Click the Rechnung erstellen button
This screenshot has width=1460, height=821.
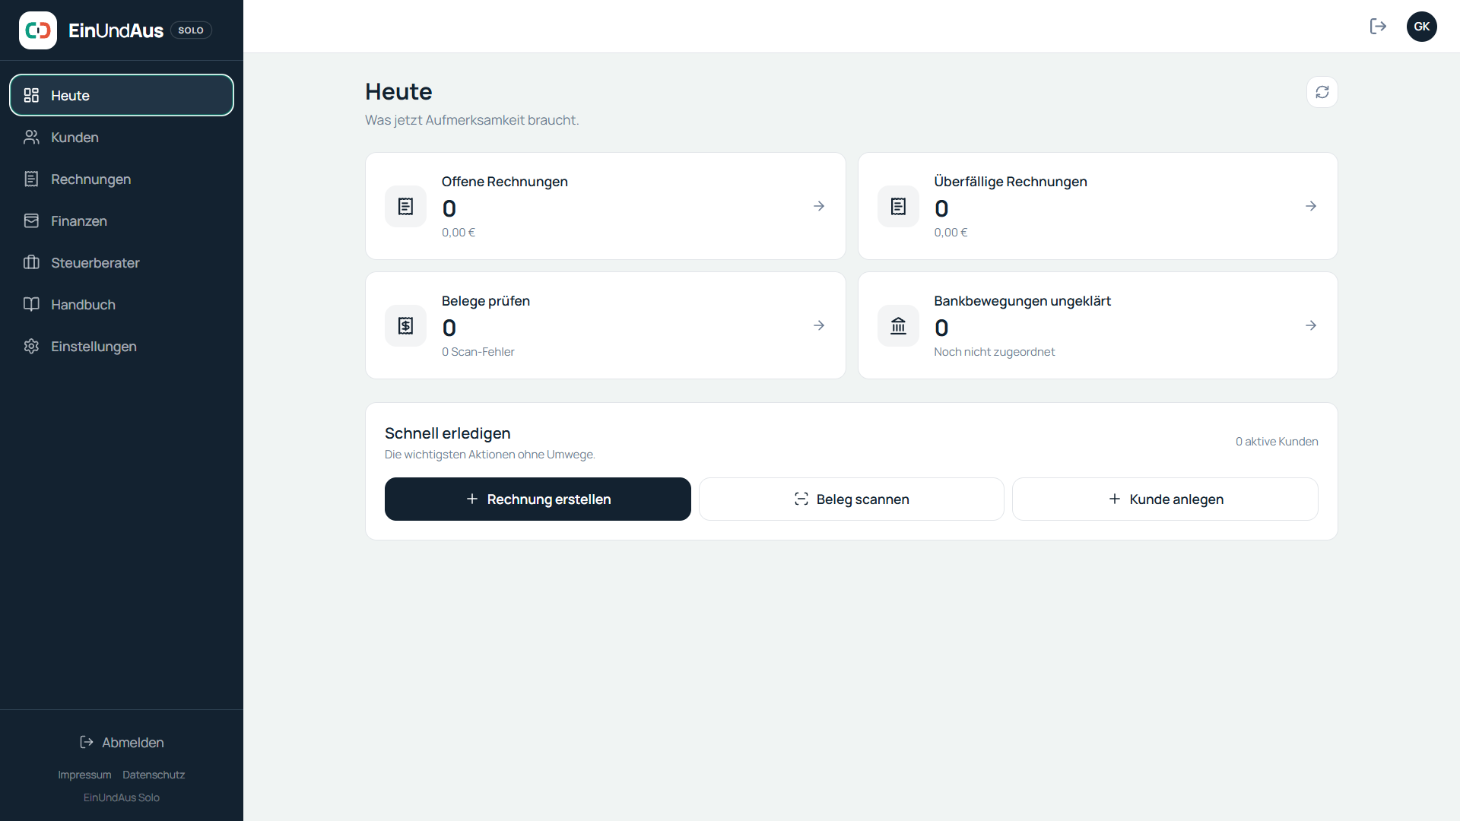tap(538, 499)
